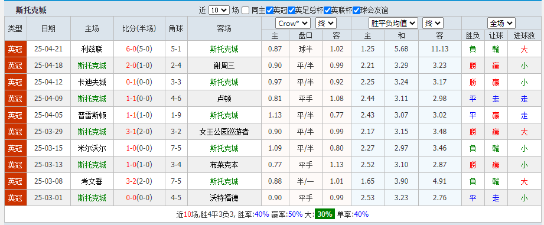Open the 胜平负均值 dropdown

(x=393, y=23)
